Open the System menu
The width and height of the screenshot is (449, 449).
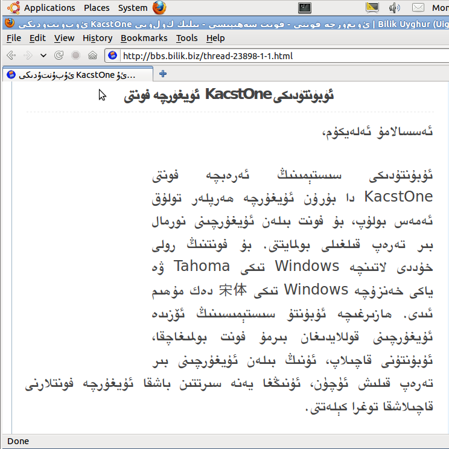[133, 8]
